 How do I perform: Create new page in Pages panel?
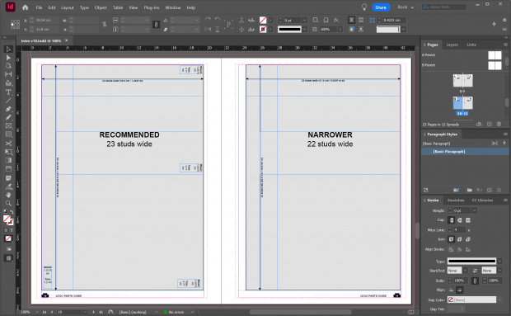tap(490, 125)
